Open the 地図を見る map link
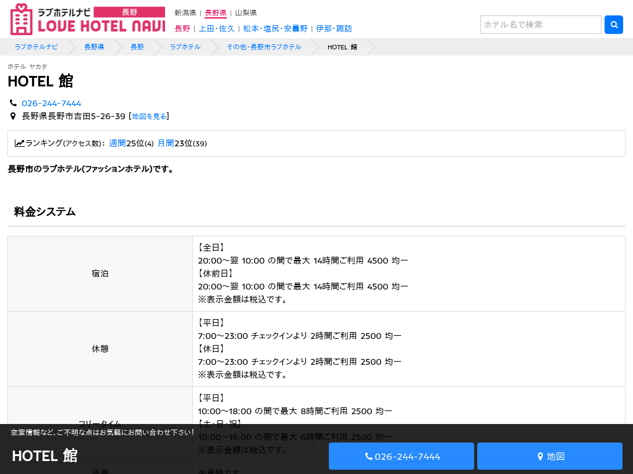 coord(149,116)
